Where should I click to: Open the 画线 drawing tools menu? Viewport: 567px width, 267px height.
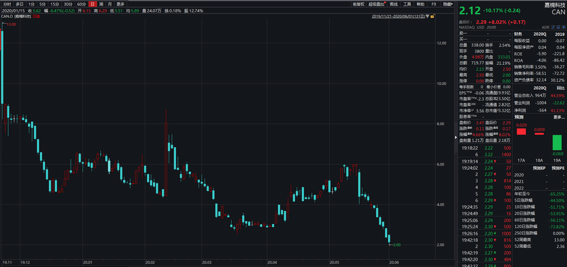point(394,4)
